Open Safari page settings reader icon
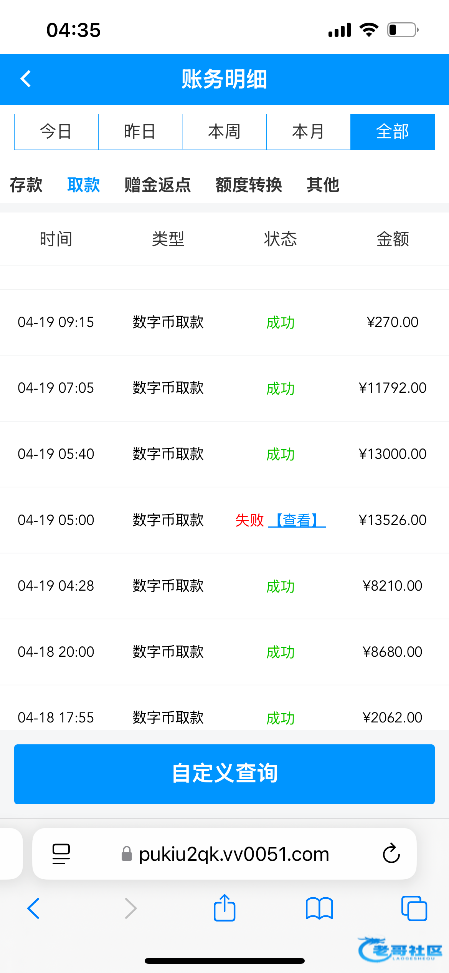This screenshot has width=449, height=973. [61, 854]
